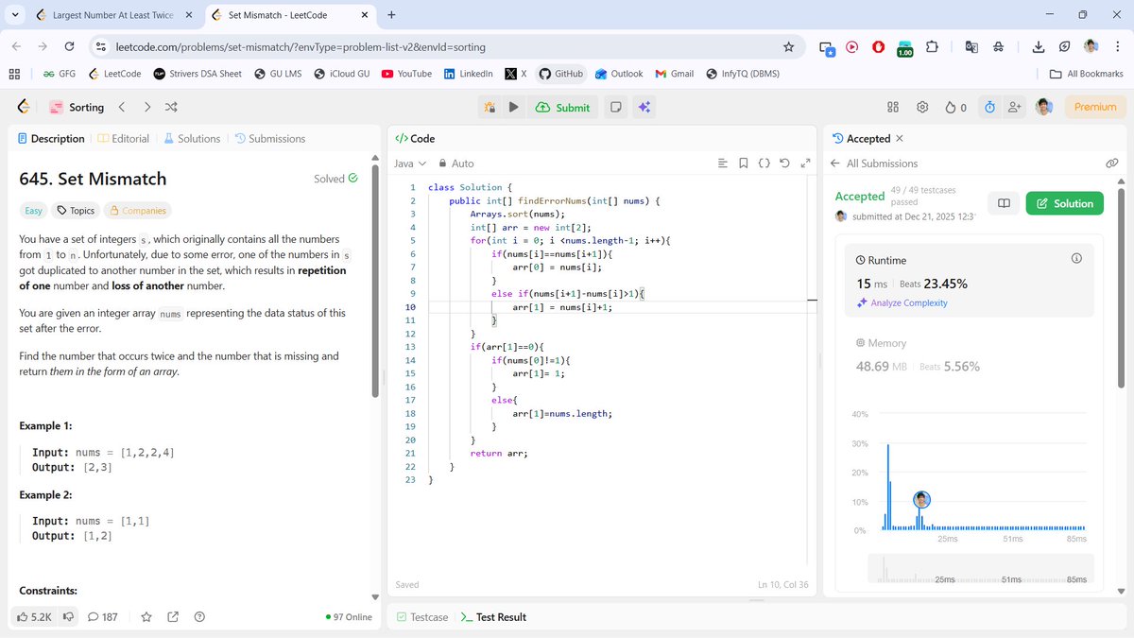The width and height of the screenshot is (1134, 638).
Task: Bookmark this page with the star icon
Action: click(x=789, y=46)
